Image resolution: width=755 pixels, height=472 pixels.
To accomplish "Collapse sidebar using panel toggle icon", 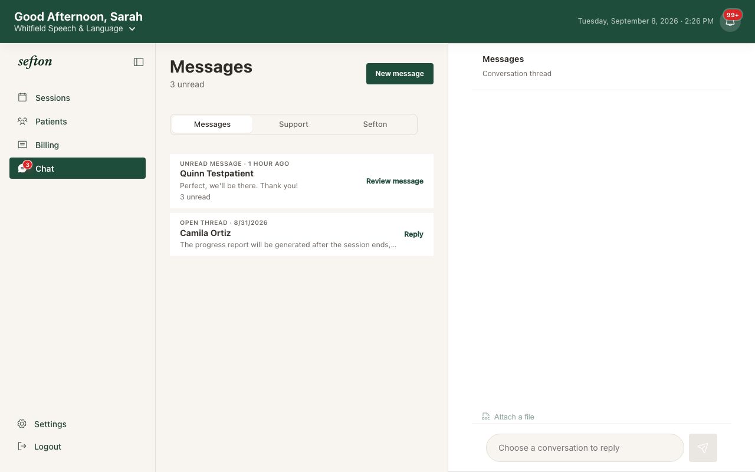I will tap(139, 62).
